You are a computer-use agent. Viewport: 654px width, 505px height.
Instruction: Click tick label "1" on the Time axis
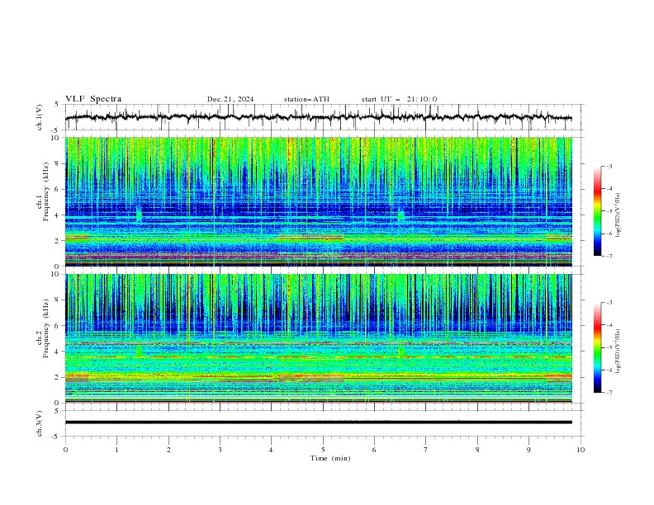[116, 450]
